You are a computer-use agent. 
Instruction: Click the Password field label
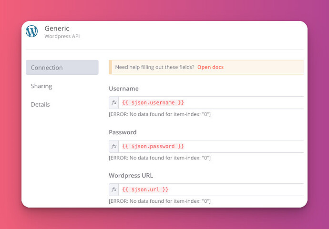point(123,132)
